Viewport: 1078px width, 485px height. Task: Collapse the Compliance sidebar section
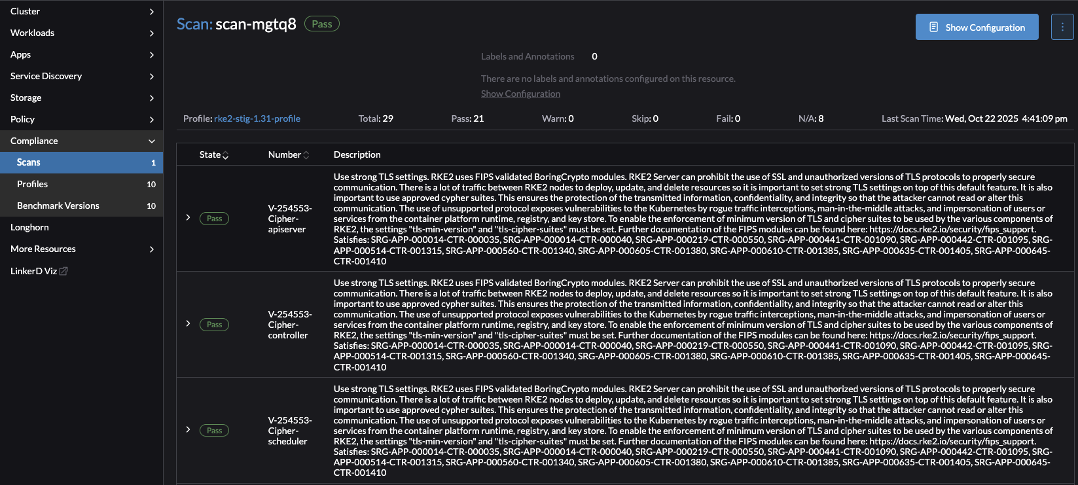pyautogui.click(x=152, y=141)
